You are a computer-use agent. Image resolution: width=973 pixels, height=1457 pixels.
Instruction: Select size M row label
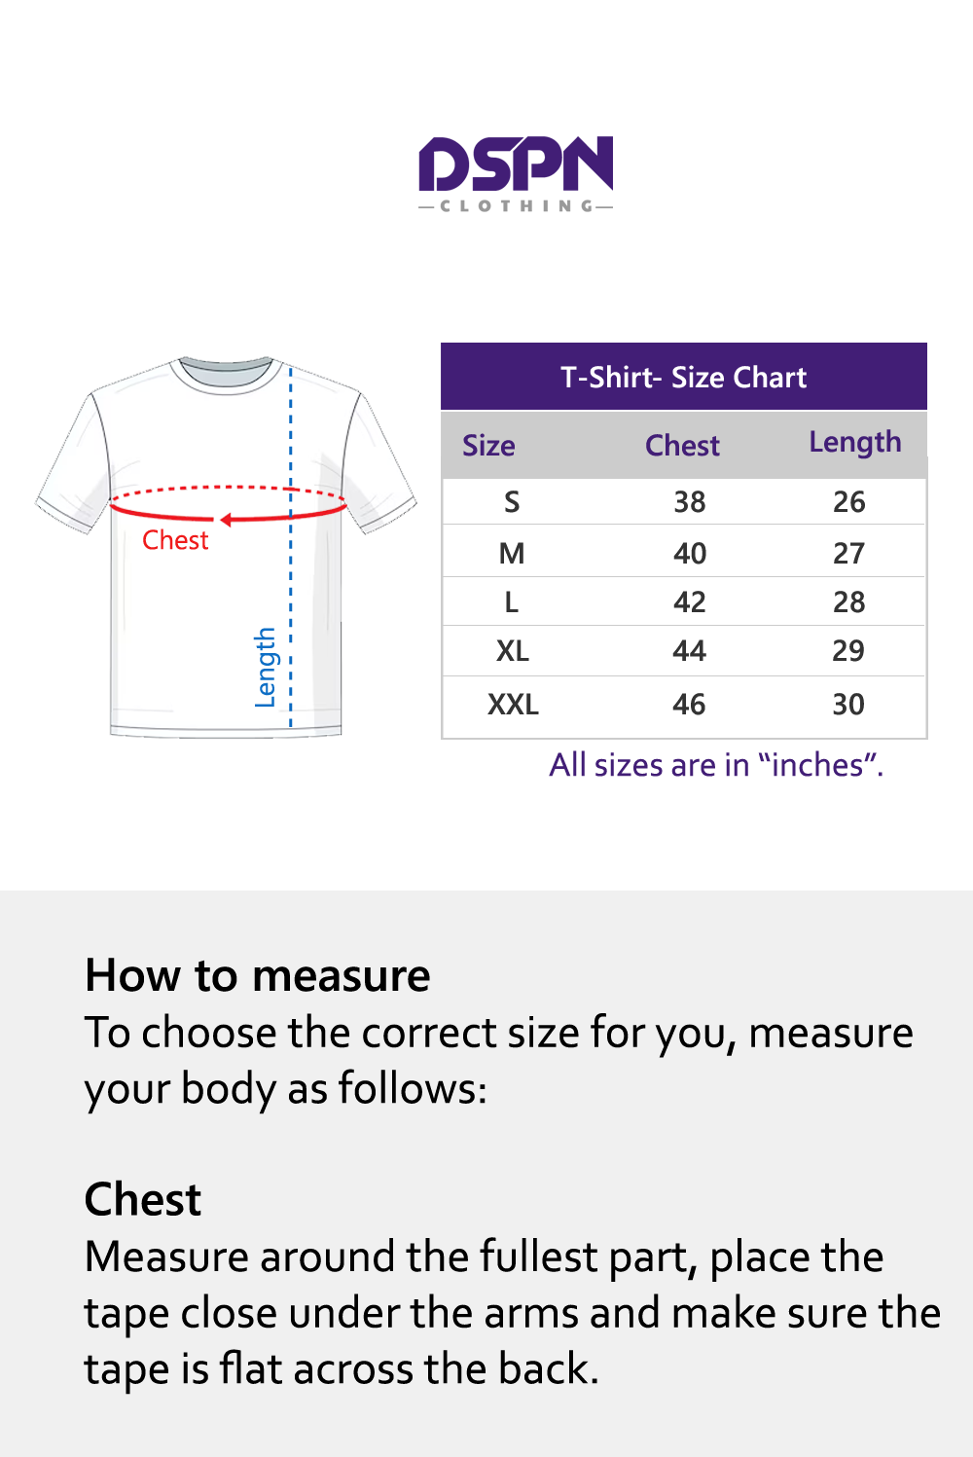point(512,554)
